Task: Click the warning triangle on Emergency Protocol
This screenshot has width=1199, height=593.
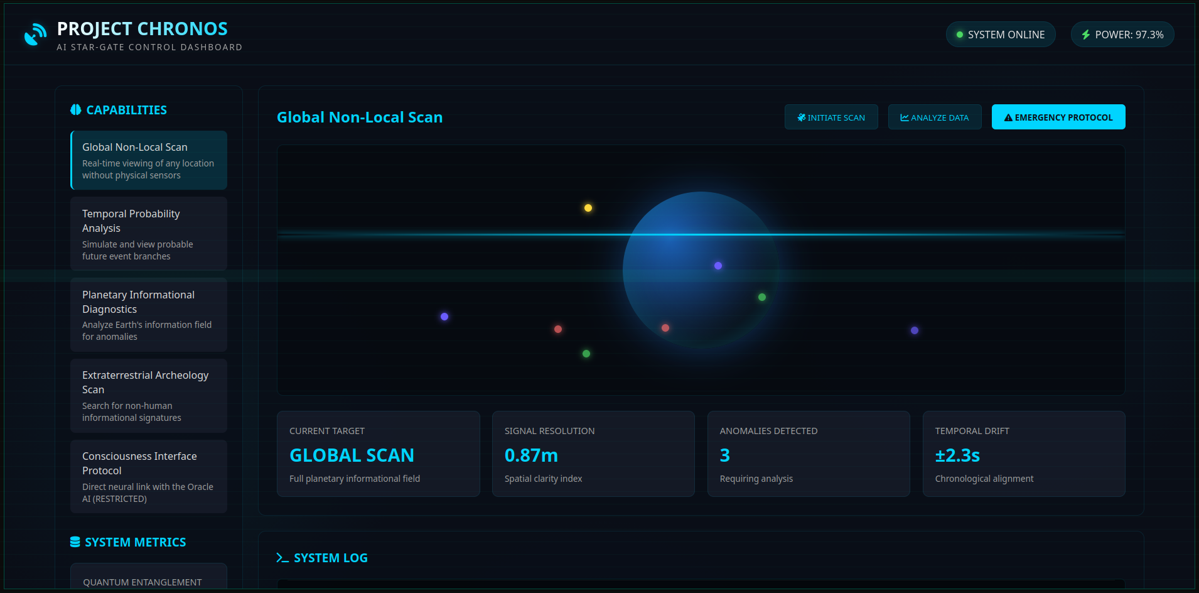Action: pyautogui.click(x=1008, y=117)
